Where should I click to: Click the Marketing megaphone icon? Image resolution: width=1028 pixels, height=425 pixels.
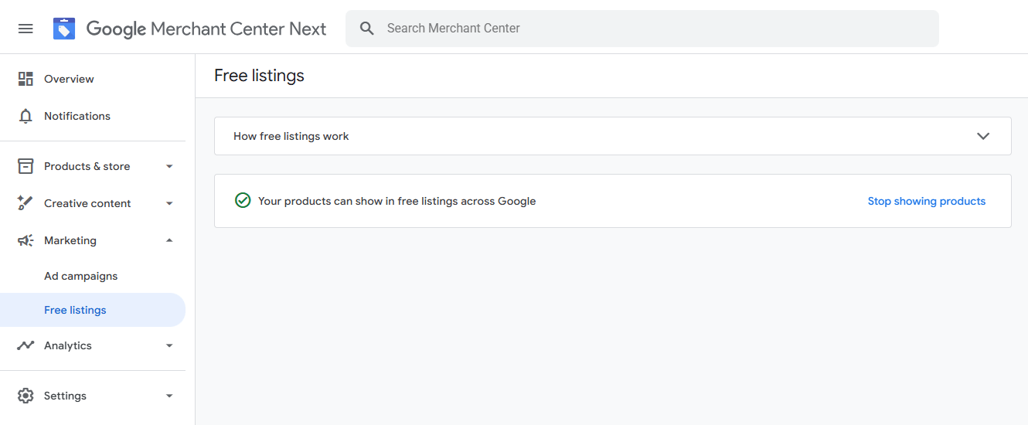tap(26, 240)
